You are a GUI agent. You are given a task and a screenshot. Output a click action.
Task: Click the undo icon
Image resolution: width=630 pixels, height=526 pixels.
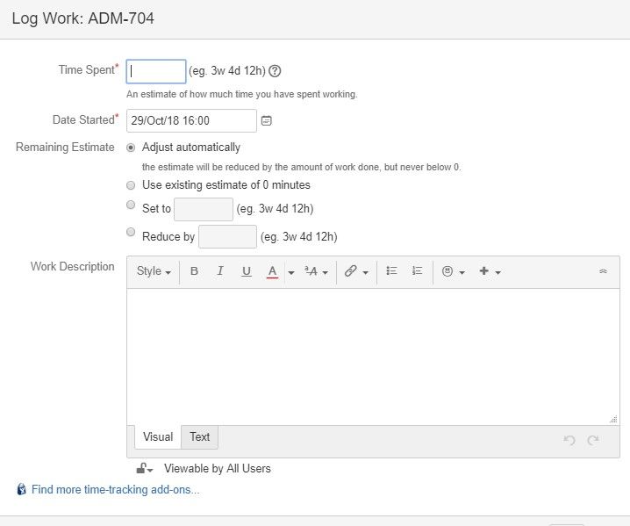click(569, 440)
